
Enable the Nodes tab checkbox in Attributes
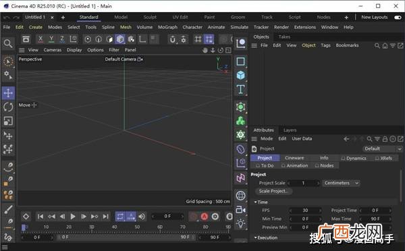[317, 165]
